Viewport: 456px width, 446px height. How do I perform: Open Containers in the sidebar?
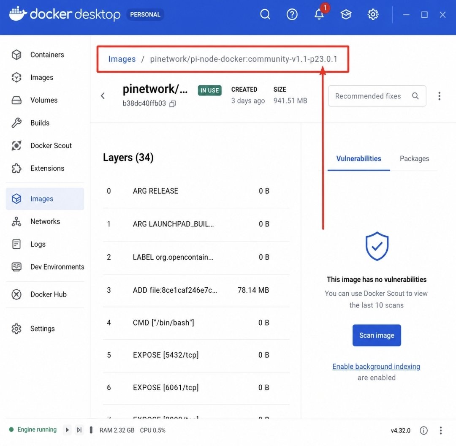[x=45, y=55]
